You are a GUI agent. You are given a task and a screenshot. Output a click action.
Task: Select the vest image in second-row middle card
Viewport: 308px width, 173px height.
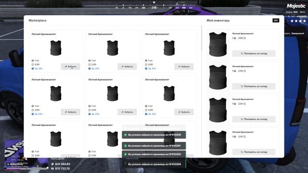[x=113, y=93]
